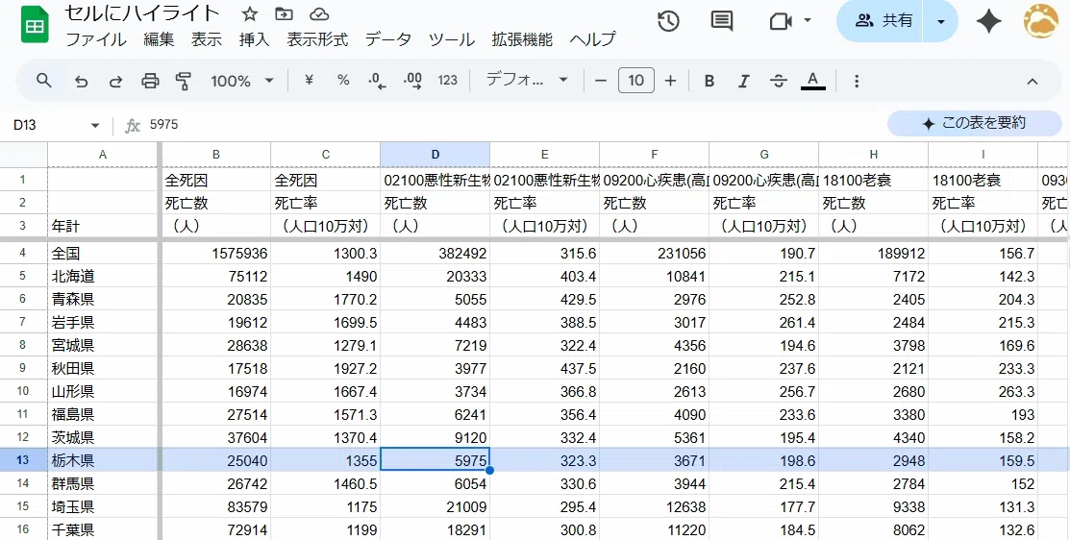This screenshot has width=1070, height=540.
Task: Open the Gemini sparkle icon
Action: click(988, 21)
